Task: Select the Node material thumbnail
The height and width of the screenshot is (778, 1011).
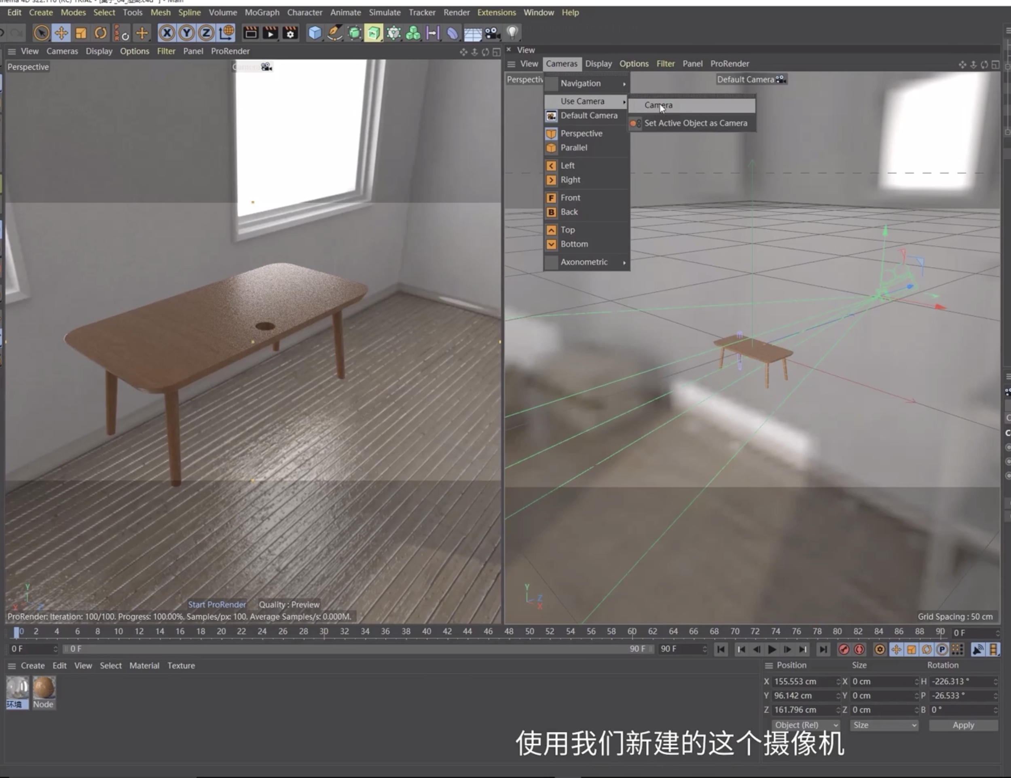Action: (x=44, y=692)
